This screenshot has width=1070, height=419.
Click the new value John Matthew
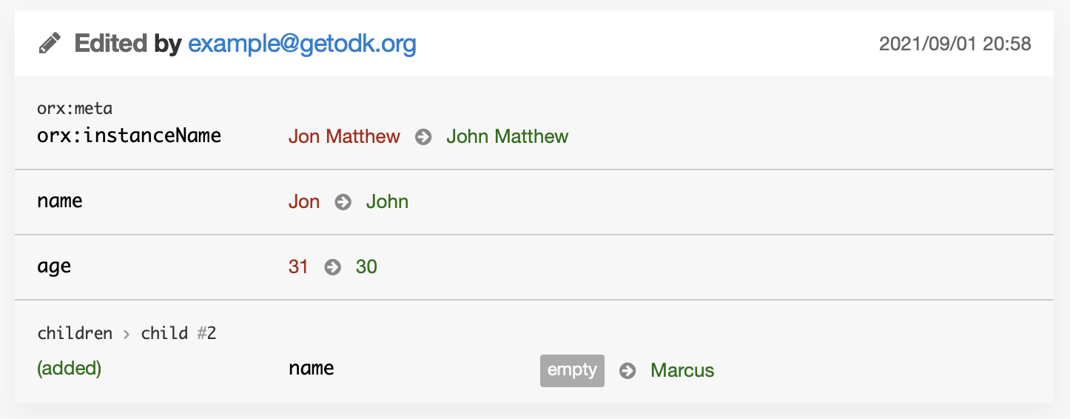pos(508,137)
